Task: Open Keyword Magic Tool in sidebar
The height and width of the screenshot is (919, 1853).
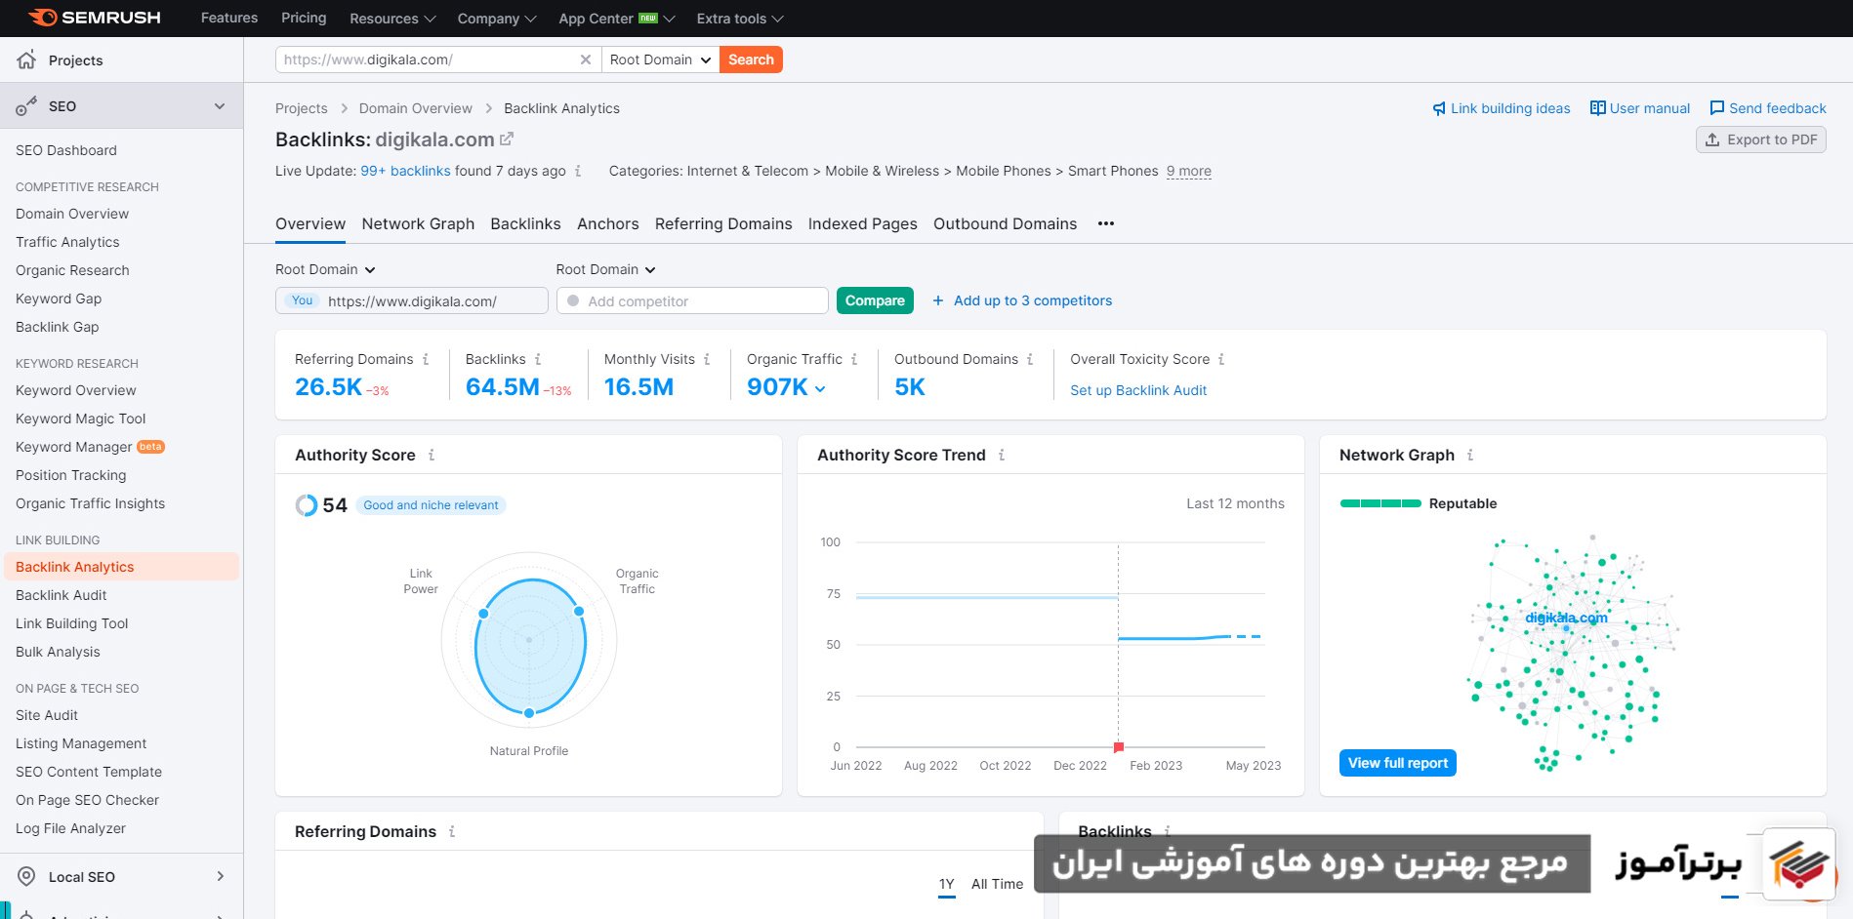Action: tap(80, 419)
